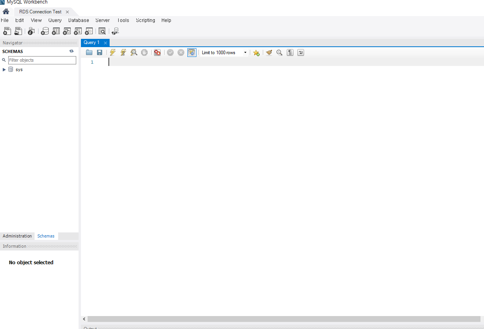This screenshot has height=329, width=484.
Task: Open the Help menu
Action: point(166,20)
